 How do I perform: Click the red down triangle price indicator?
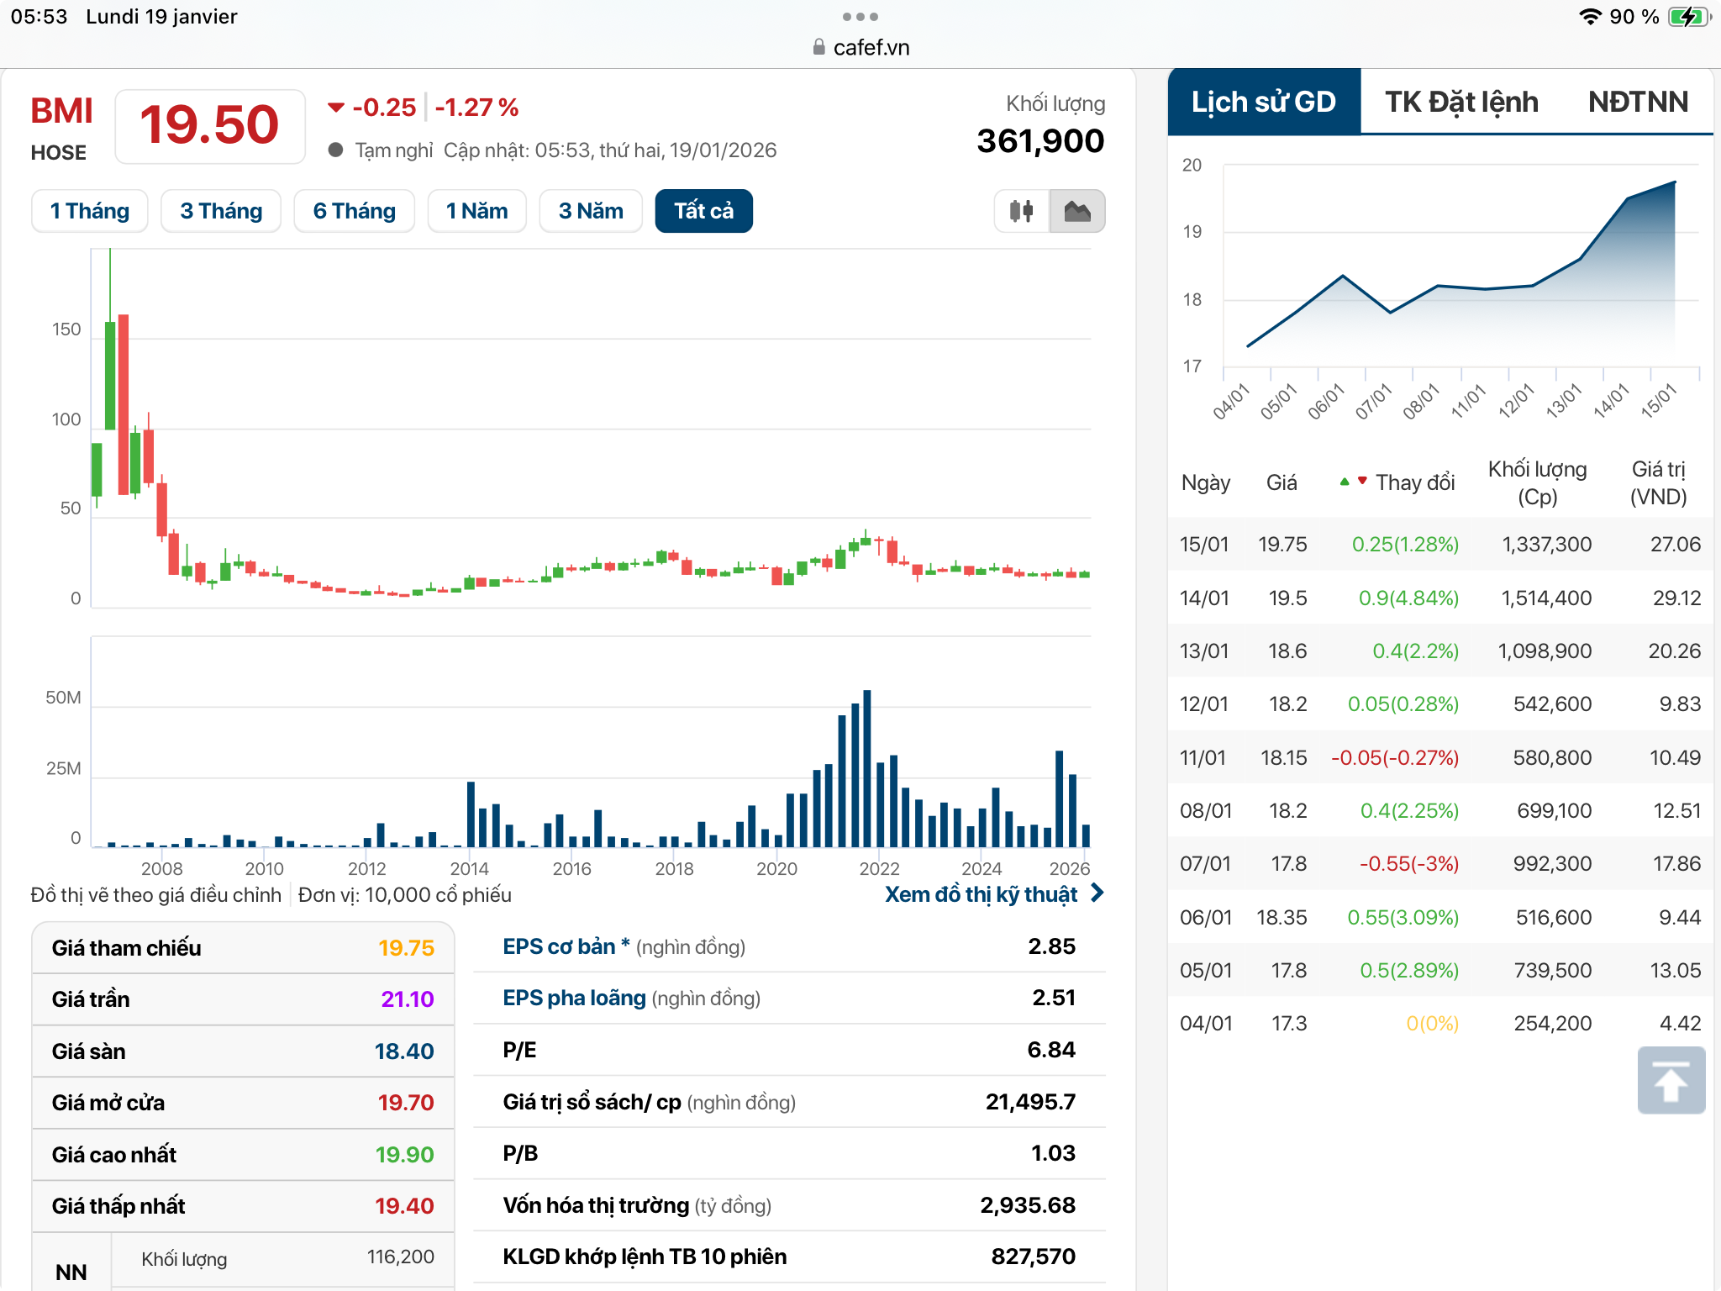(336, 108)
